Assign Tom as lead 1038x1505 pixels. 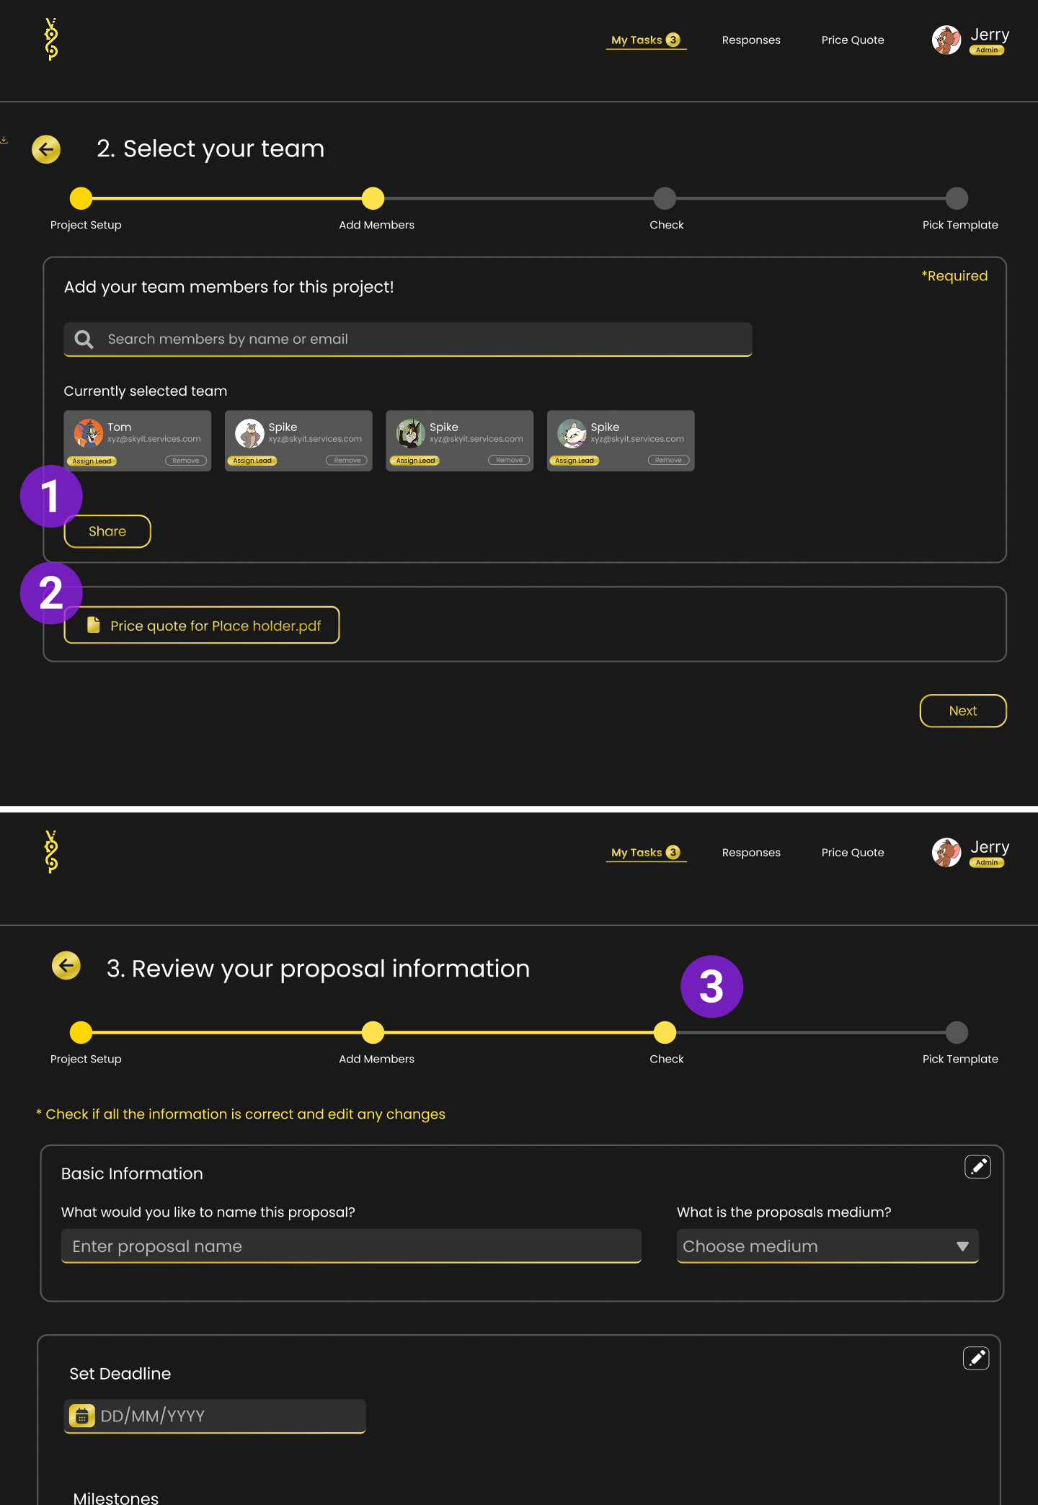[92, 461]
